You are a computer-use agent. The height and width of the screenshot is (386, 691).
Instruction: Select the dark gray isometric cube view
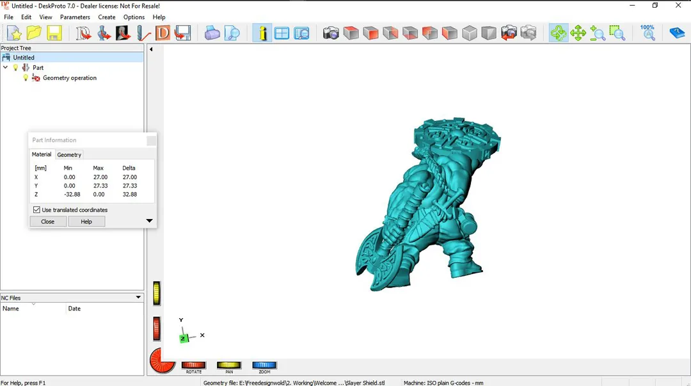(489, 33)
